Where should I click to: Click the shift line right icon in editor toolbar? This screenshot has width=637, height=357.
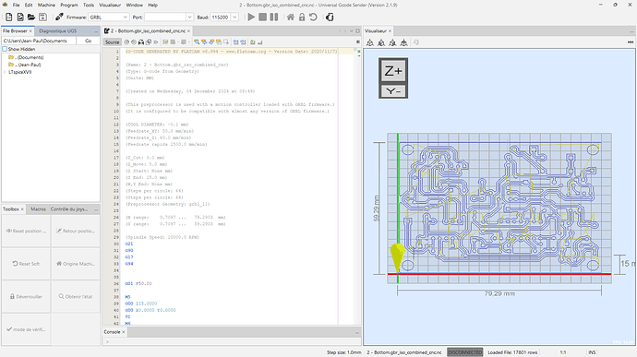(x=243, y=42)
